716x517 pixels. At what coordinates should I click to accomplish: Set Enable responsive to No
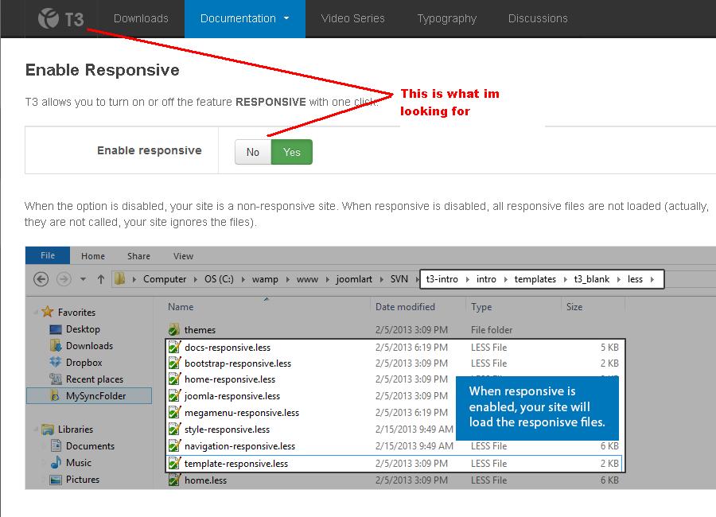tap(253, 152)
